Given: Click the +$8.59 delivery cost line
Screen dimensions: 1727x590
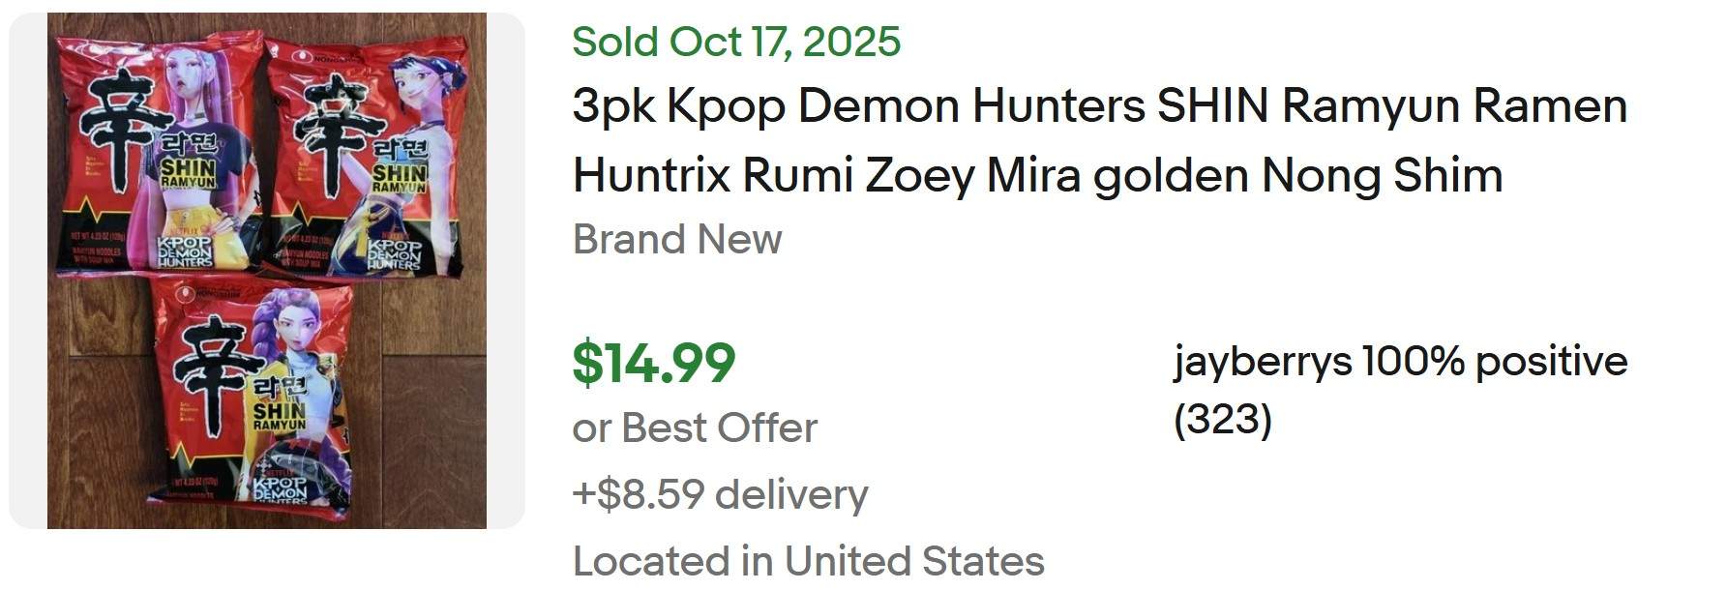Looking at the screenshot, I should [720, 494].
